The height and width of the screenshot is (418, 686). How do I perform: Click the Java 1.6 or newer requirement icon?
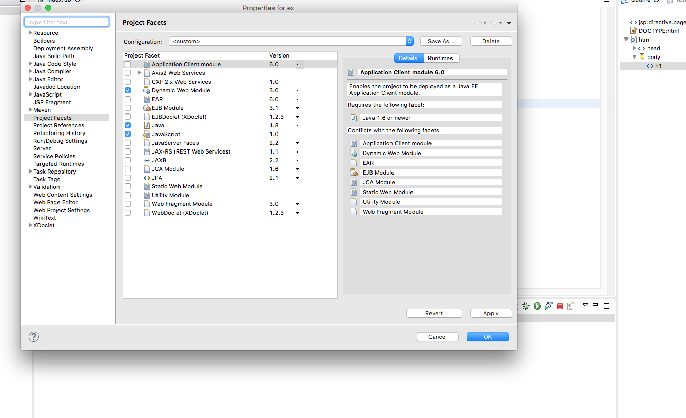[354, 118]
